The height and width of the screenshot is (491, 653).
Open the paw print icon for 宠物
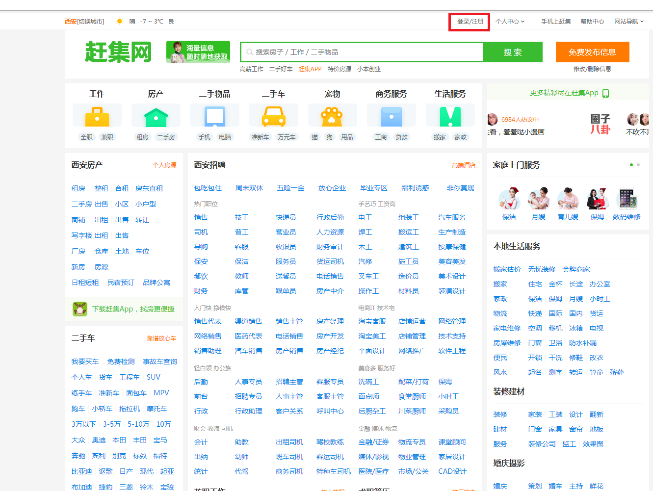coord(332,117)
